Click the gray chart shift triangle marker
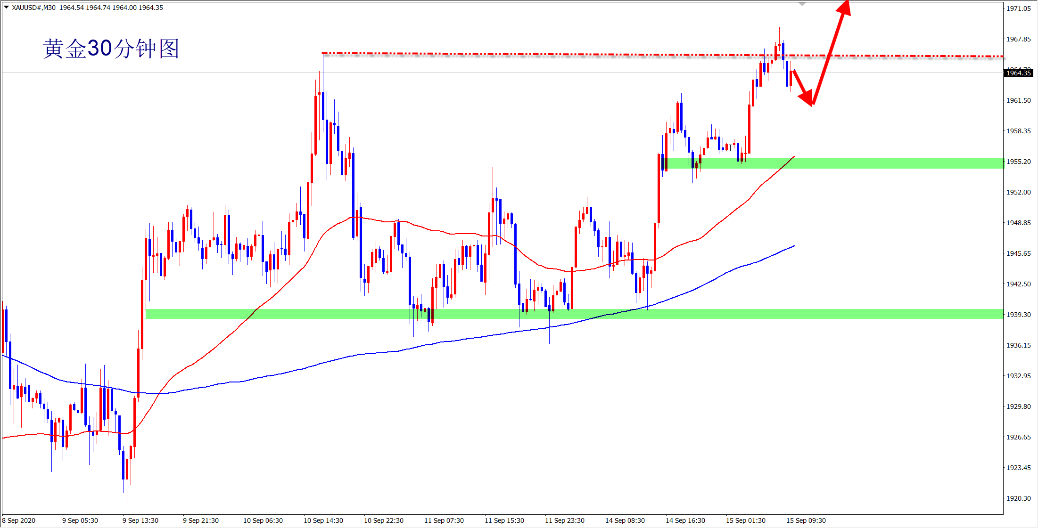Screen dimensions: 1038x528 point(802,4)
